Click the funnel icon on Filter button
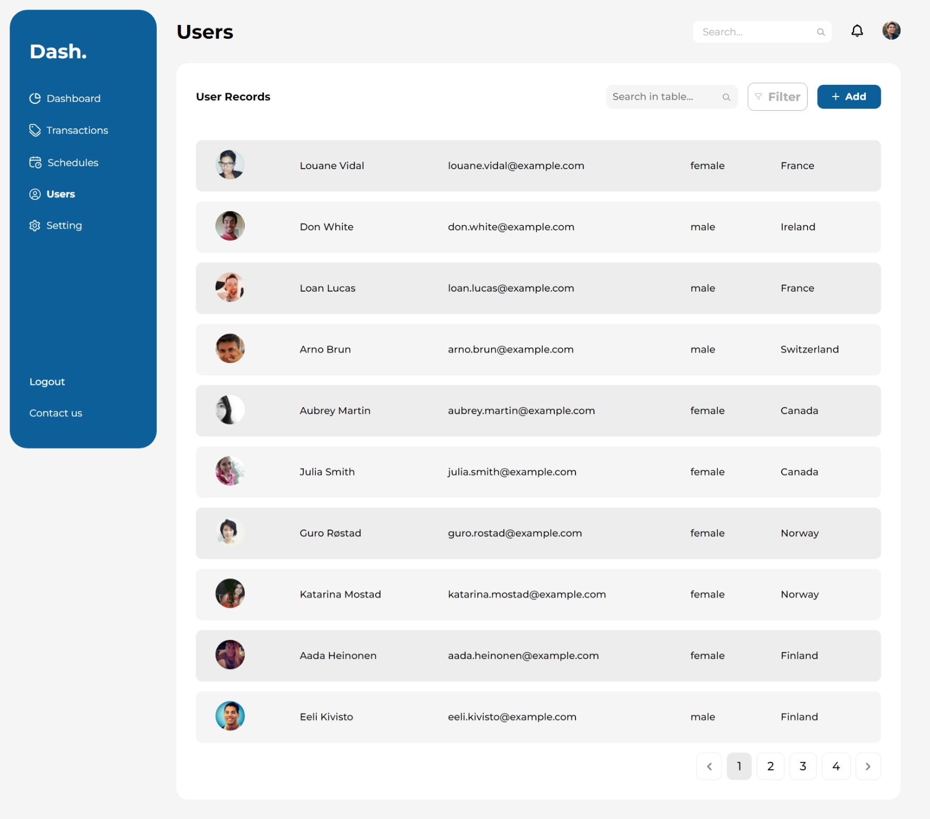The image size is (930, 819). tap(759, 96)
